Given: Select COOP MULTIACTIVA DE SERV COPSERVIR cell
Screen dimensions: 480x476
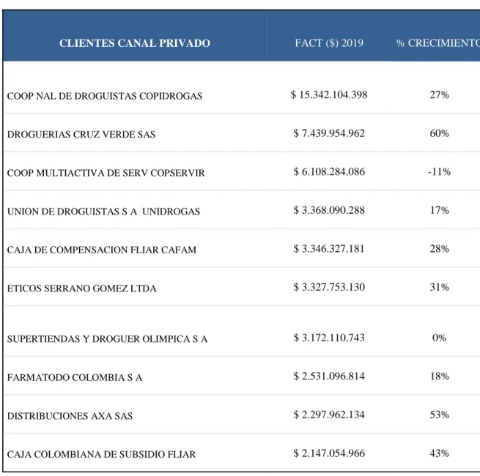Looking at the screenshot, I should point(106,173).
